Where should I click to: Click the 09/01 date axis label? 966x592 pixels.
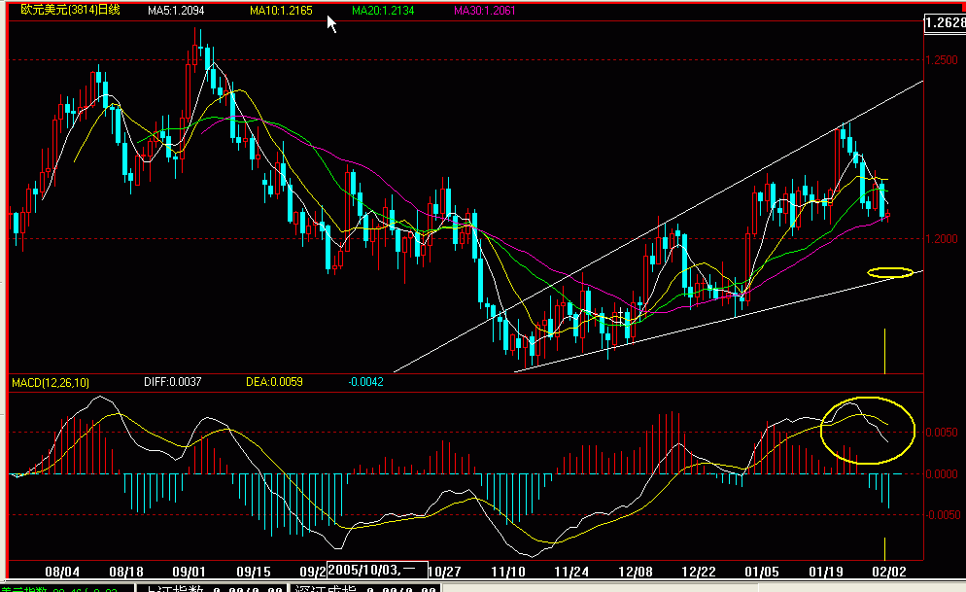[190, 572]
